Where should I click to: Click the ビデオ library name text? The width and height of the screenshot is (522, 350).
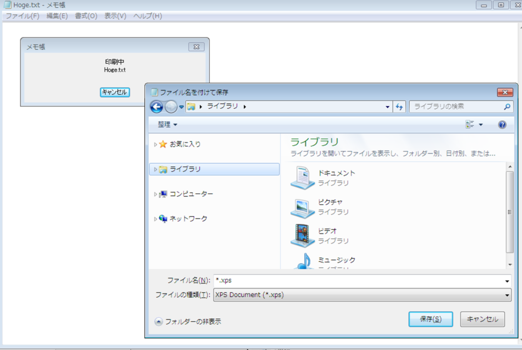point(328,231)
